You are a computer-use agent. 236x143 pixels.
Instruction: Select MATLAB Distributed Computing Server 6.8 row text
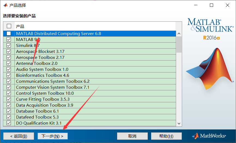[59, 33]
